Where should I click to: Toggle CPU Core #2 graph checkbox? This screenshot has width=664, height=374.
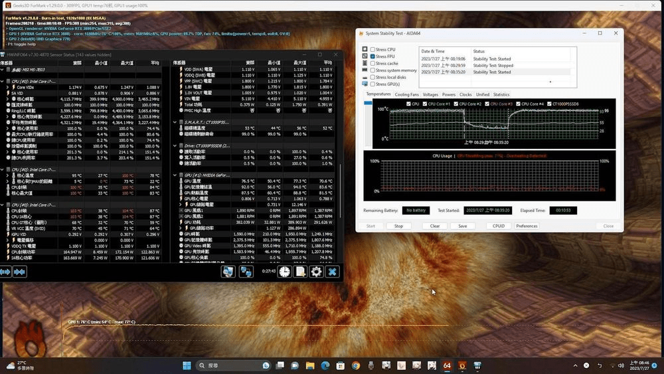(456, 104)
